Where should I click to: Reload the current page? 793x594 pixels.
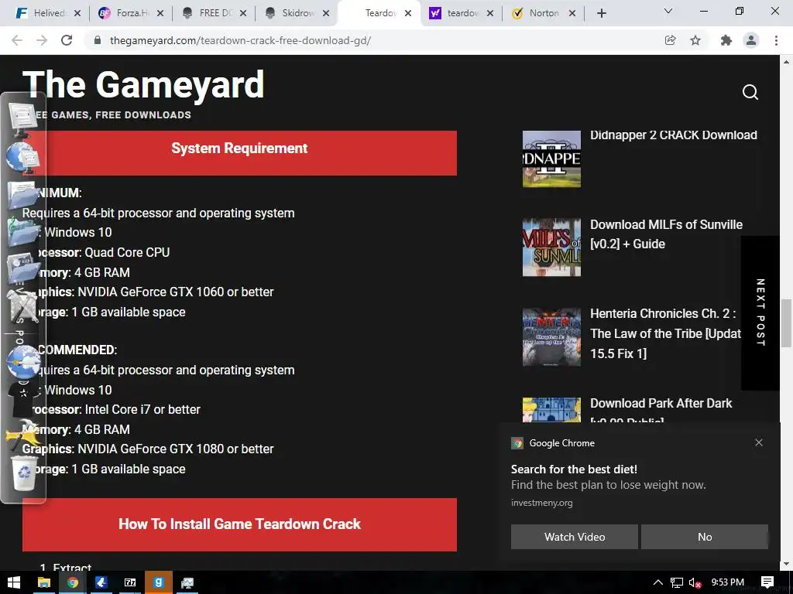[67, 40]
